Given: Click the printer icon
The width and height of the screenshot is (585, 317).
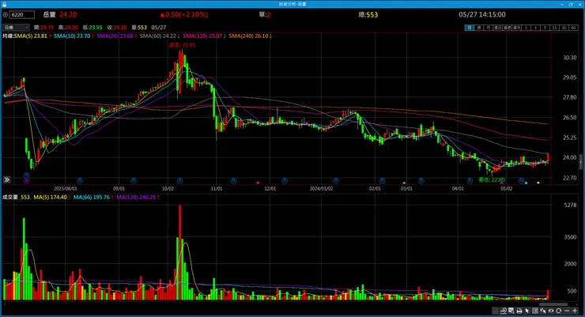Looking at the screenshot, I should click(519, 311).
